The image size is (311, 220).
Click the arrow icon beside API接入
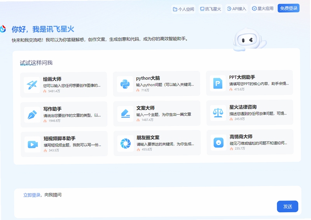click(229, 9)
